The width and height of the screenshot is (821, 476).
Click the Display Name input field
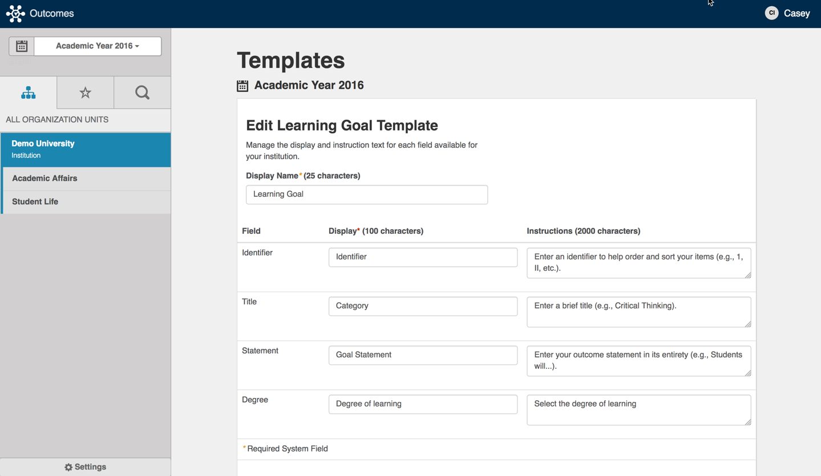(x=367, y=194)
